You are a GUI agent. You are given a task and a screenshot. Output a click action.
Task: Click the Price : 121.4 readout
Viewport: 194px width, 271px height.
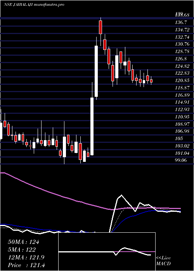click(26, 265)
